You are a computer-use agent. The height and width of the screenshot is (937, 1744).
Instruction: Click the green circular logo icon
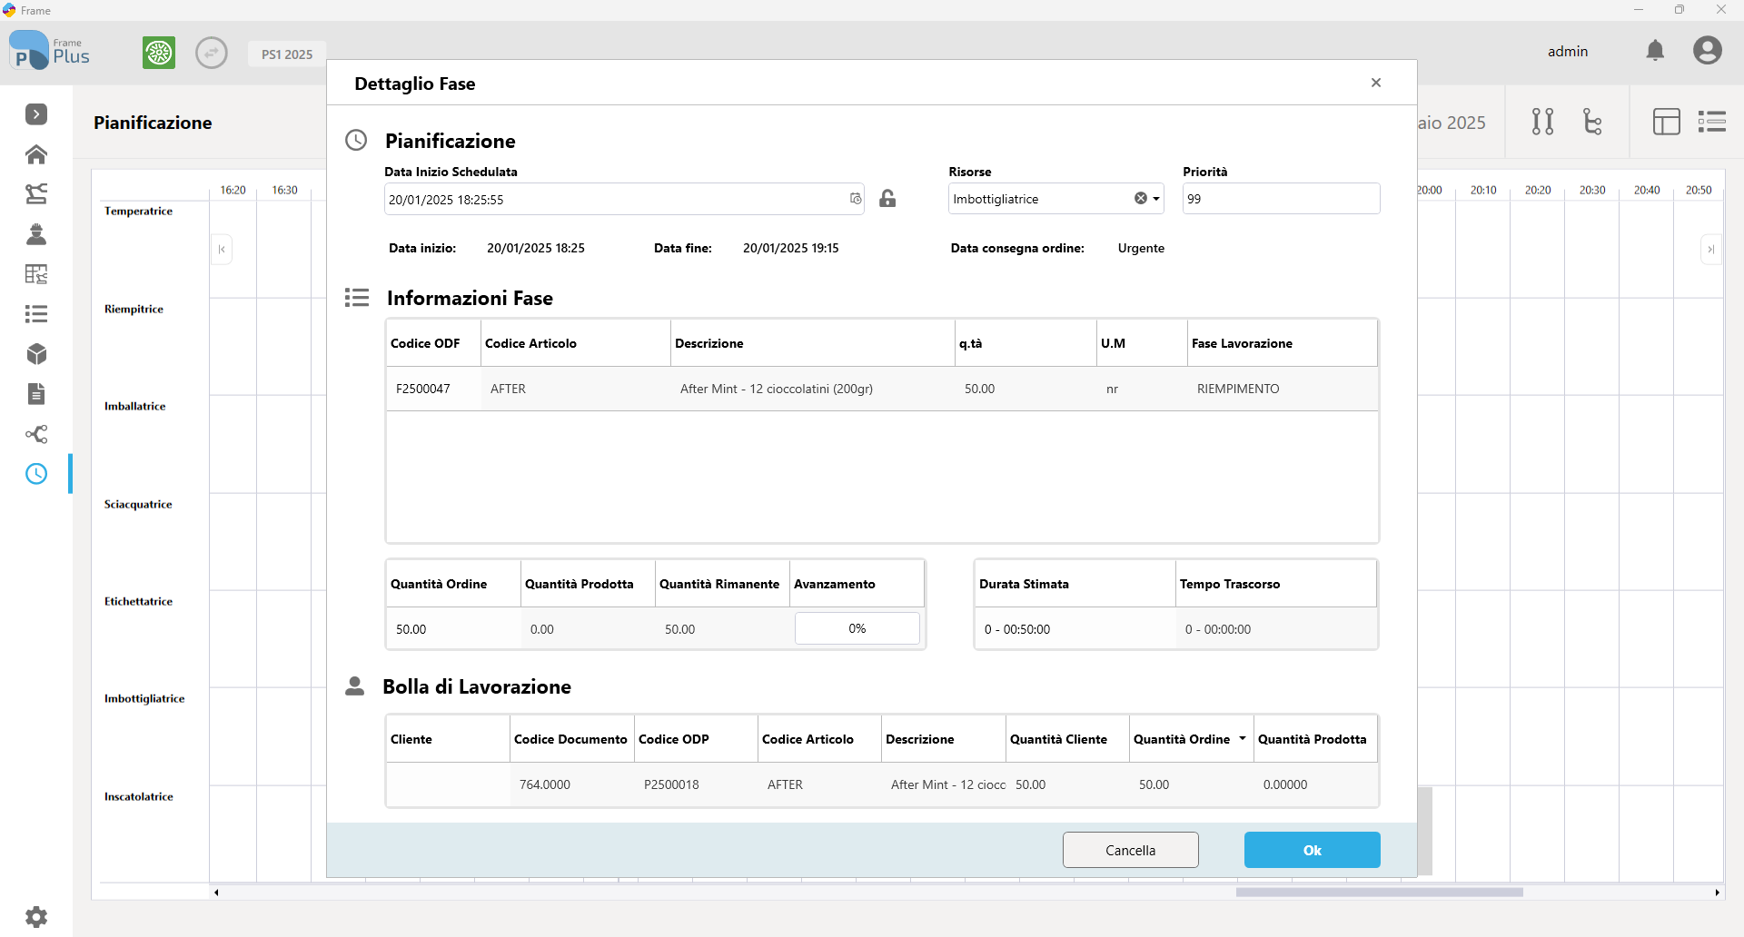coord(159,53)
